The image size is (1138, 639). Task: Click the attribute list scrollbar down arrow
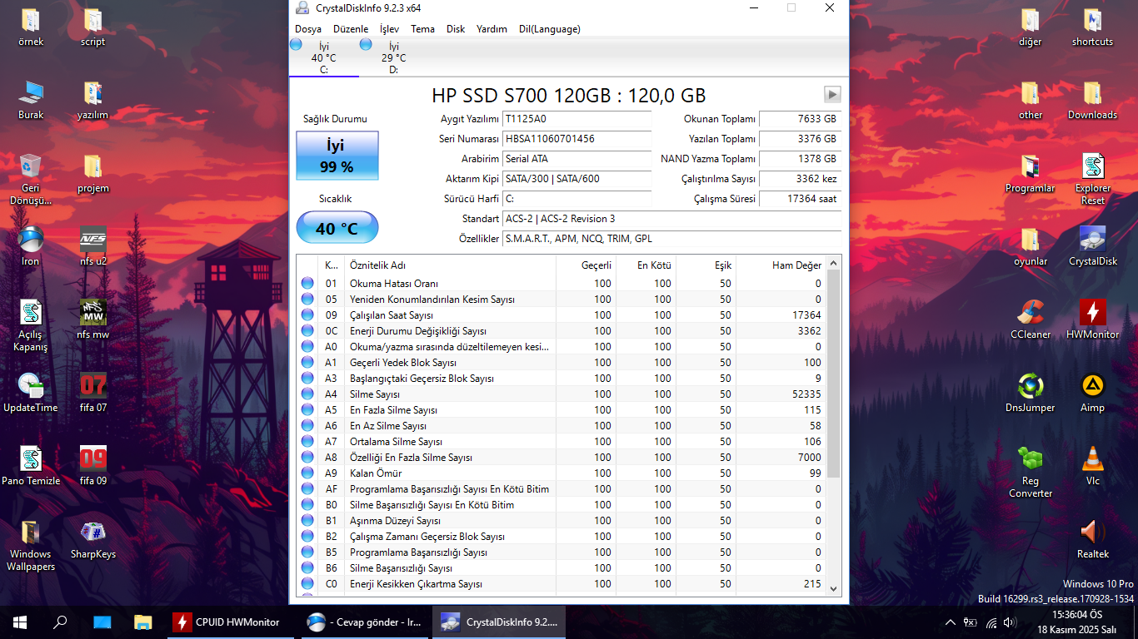pyautogui.click(x=834, y=587)
